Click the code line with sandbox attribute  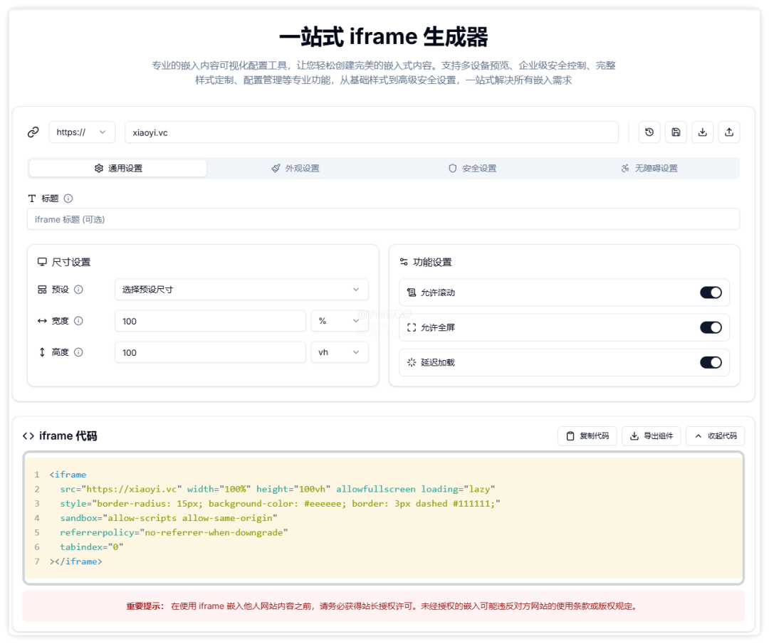(x=168, y=518)
